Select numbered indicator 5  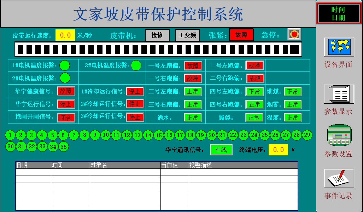[53, 135]
